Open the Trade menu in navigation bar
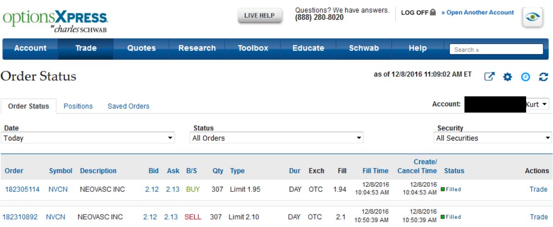553x227 pixels. click(x=86, y=48)
